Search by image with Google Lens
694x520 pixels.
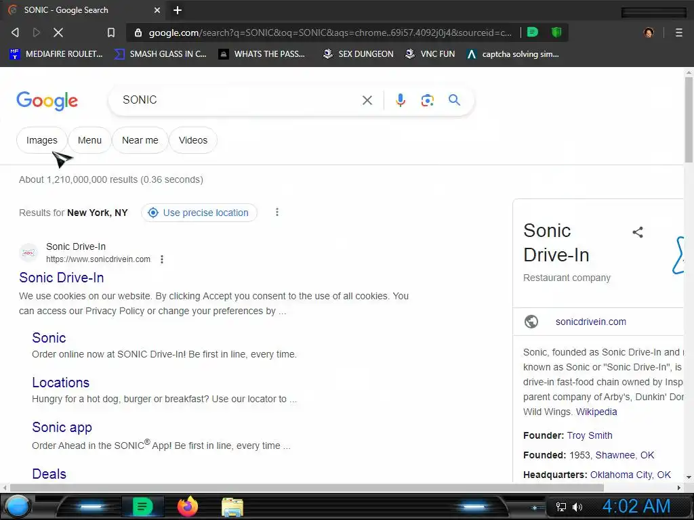coord(427,100)
